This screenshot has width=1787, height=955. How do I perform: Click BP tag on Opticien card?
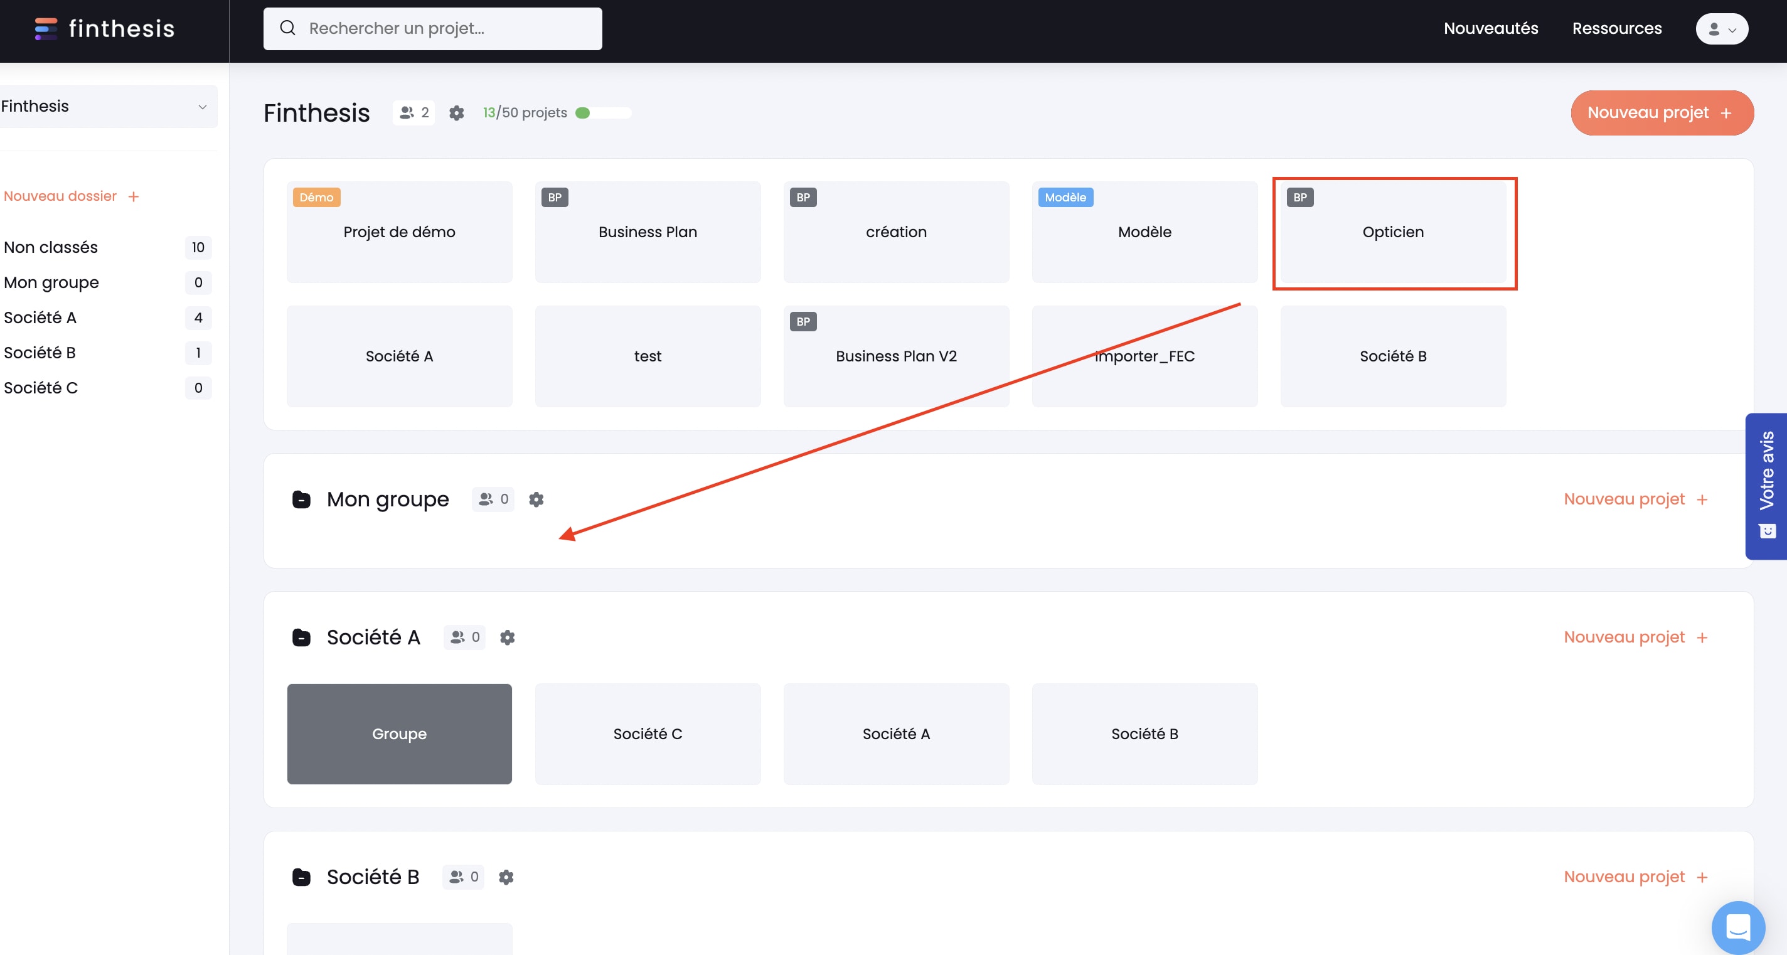point(1300,197)
